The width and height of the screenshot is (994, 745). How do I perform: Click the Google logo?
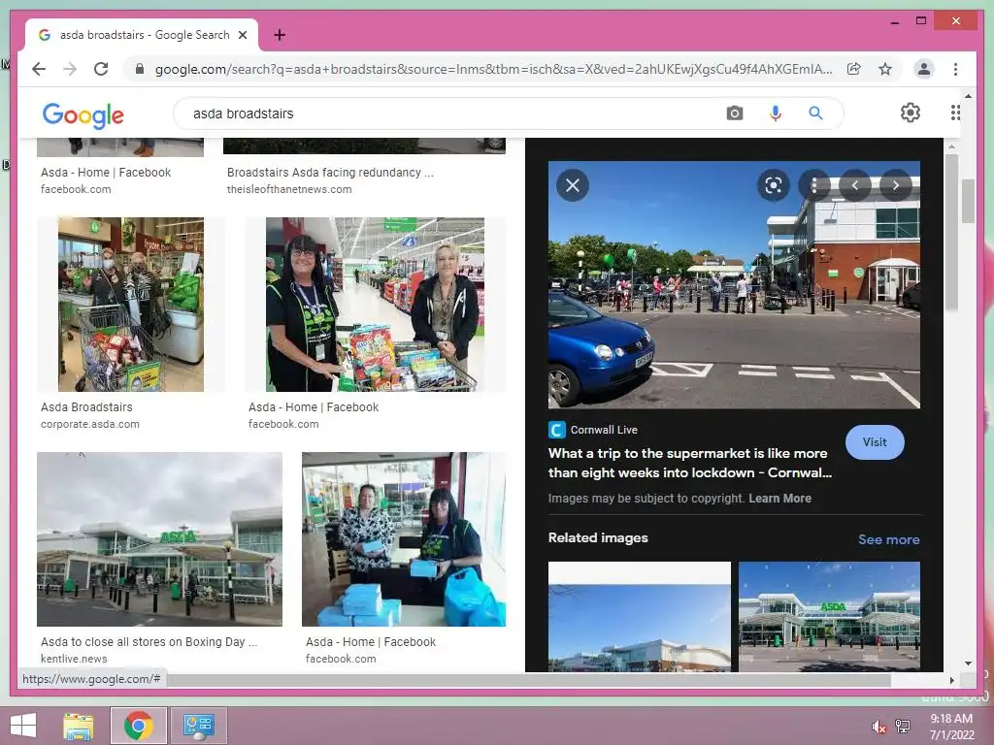[83, 114]
